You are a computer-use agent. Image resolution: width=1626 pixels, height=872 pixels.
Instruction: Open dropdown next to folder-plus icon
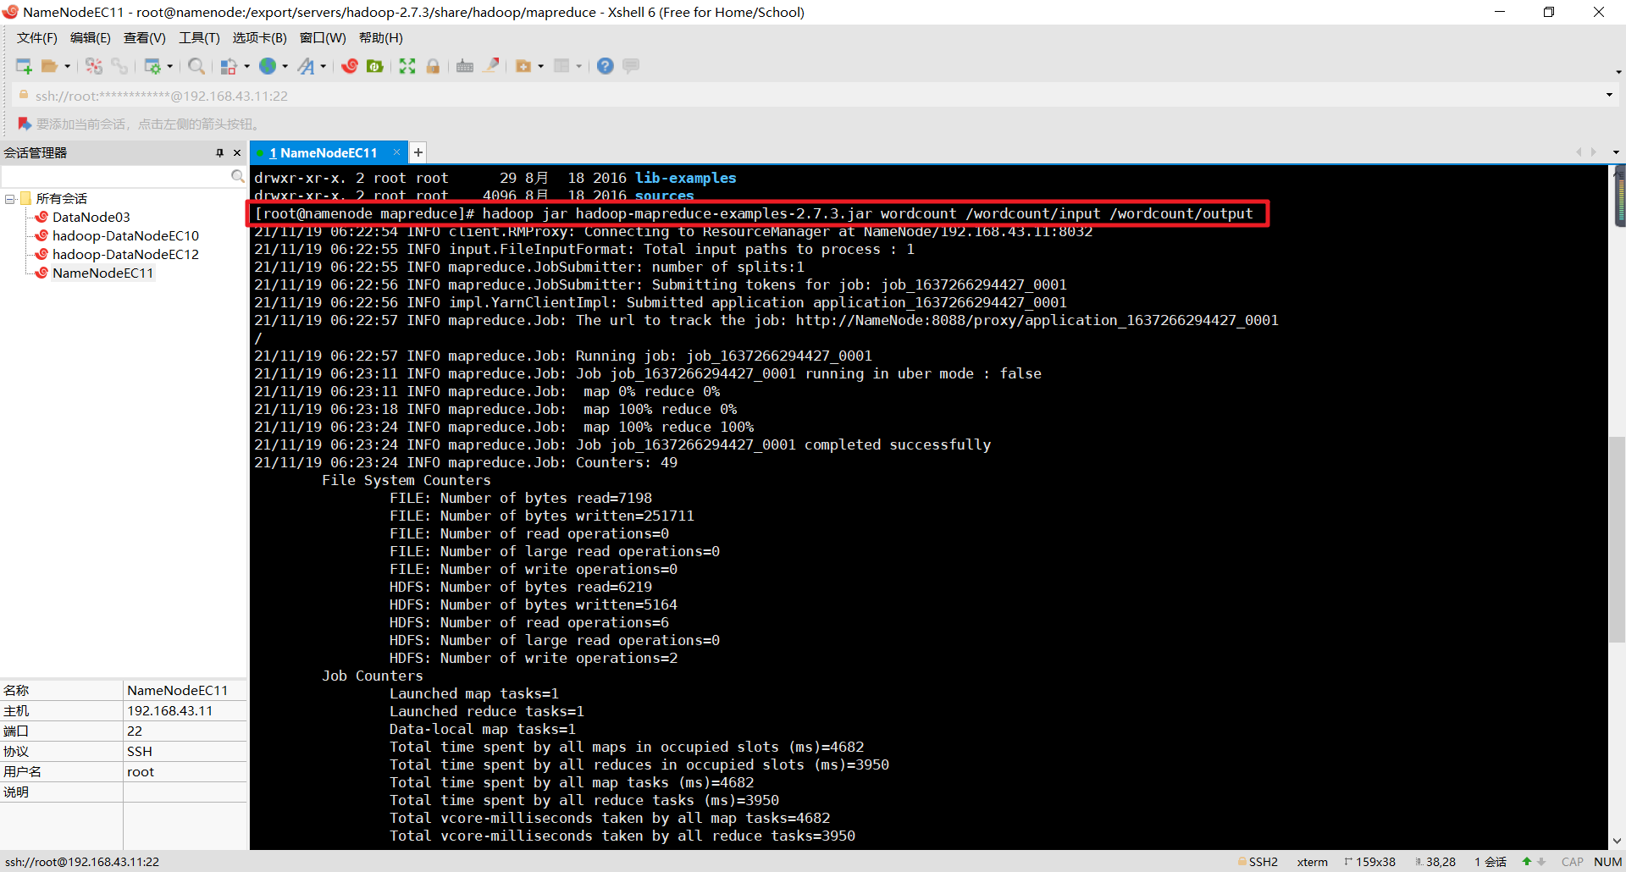541,66
